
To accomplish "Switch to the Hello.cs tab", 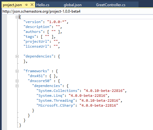I will click(43, 5).
